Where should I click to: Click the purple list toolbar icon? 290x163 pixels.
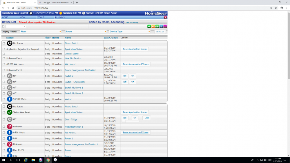[x=165, y=26]
